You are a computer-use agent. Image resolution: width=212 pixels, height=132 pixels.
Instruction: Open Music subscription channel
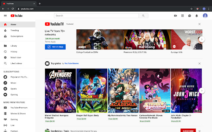pos(18,83)
